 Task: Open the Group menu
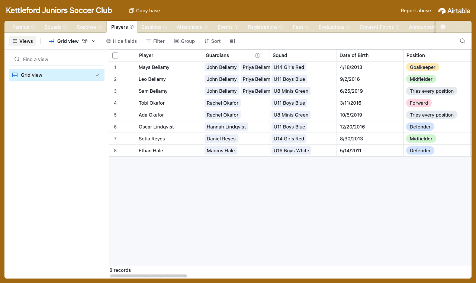pyautogui.click(x=184, y=41)
